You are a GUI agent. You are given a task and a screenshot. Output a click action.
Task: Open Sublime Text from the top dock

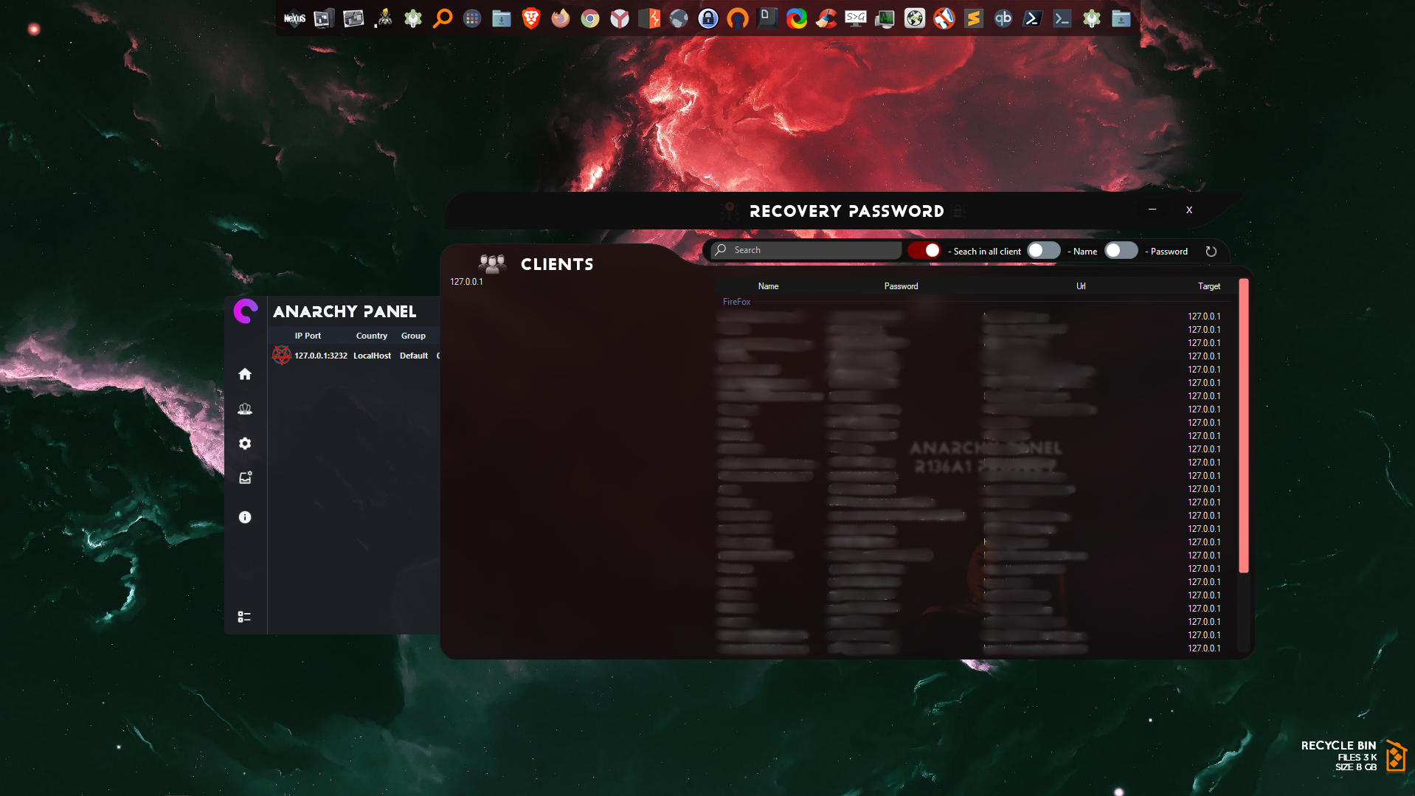tap(973, 18)
